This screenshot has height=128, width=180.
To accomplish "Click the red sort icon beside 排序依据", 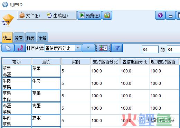I will tap(20, 48).
